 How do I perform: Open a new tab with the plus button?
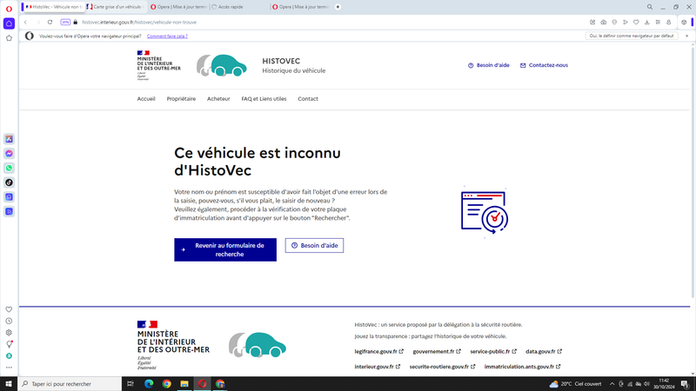338,7
